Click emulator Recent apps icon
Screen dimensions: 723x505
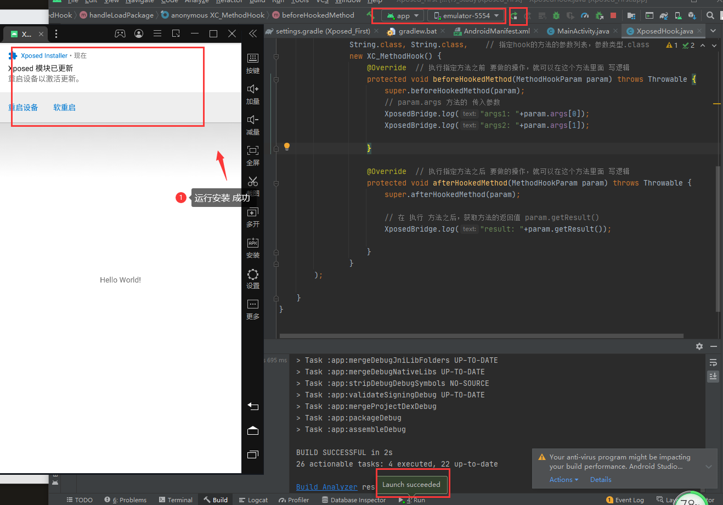[x=253, y=454]
